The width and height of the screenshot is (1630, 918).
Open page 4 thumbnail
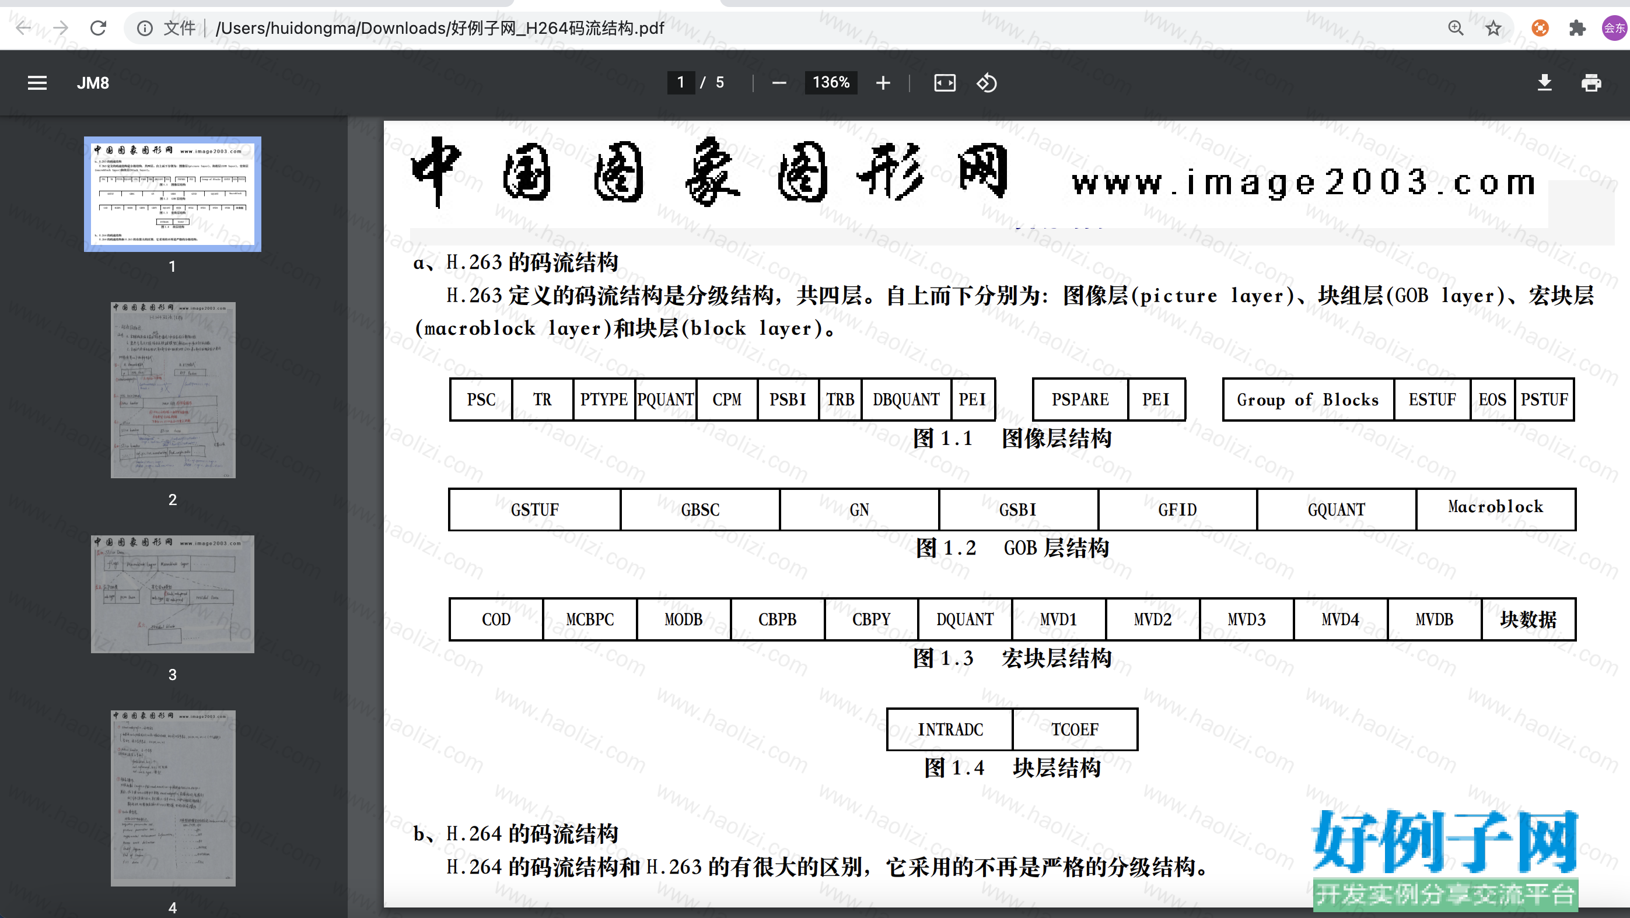173,798
